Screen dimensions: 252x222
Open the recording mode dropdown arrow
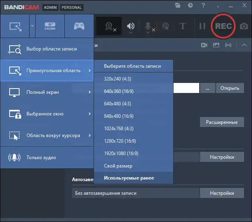(x=32, y=26)
